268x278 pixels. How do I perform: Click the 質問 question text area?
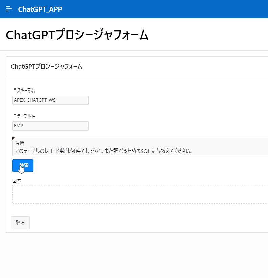[140, 146]
